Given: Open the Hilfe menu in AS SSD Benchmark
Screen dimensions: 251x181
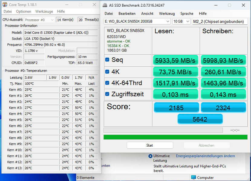Looking at the screenshot, I should point(203,14).
